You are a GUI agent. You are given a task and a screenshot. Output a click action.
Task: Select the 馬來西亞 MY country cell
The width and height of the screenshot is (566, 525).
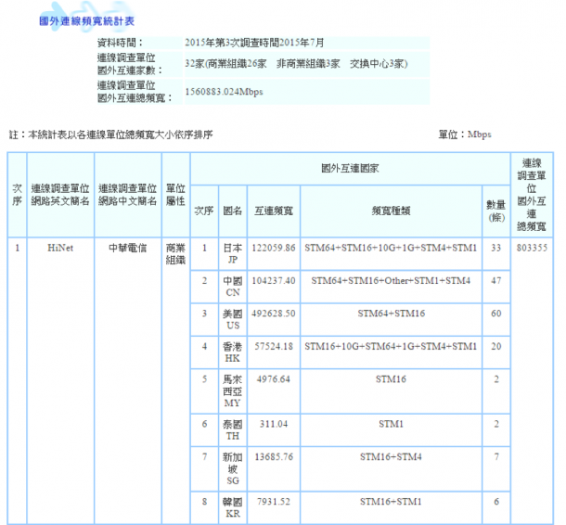(233, 391)
